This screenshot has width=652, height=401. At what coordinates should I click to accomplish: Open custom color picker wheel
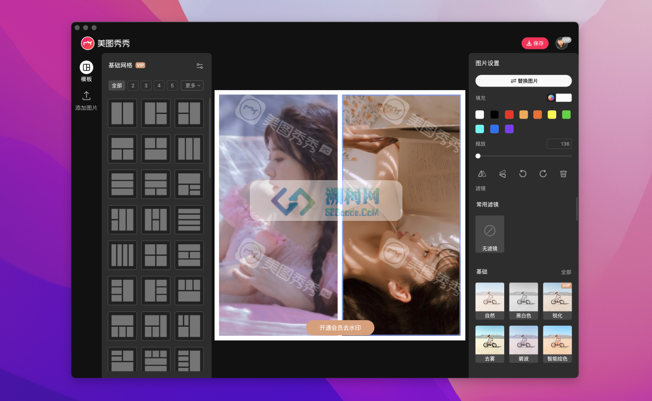[x=551, y=98]
